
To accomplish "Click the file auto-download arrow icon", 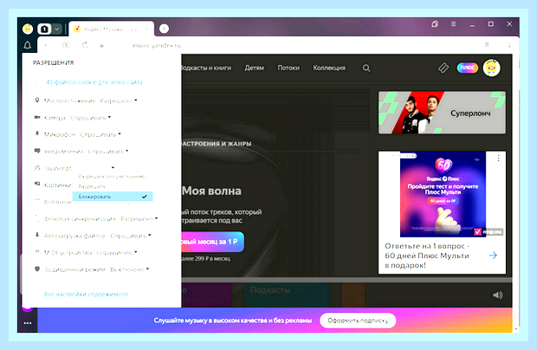I will click(37, 235).
